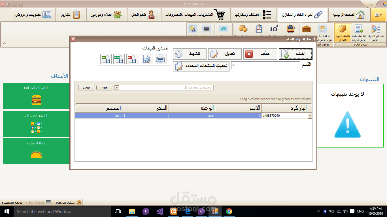Click the stacked boxes icon in ribbon

[x=243, y=29]
